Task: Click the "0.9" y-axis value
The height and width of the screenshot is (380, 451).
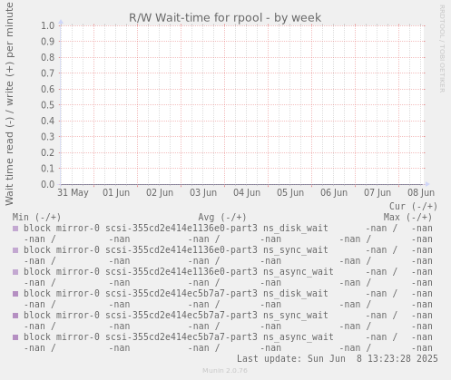Action: tap(48, 42)
